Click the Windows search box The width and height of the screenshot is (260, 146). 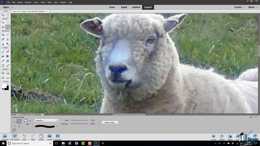(x=30, y=143)
